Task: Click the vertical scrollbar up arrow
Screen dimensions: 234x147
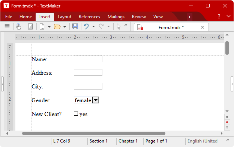Action: [x=227, y=35]
